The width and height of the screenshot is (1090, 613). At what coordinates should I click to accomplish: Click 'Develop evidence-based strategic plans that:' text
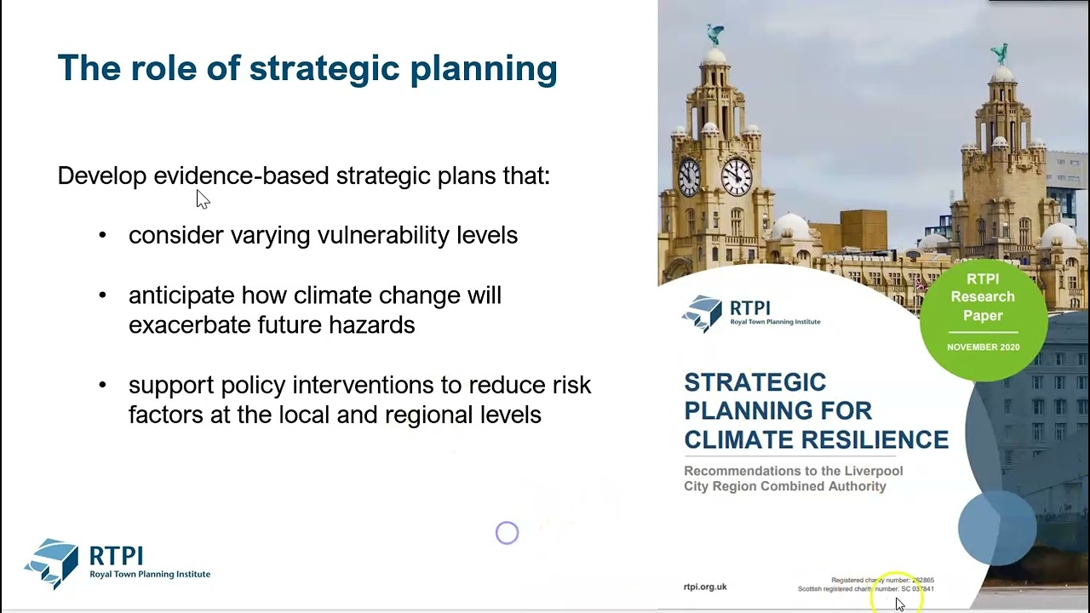click(304, 175)
